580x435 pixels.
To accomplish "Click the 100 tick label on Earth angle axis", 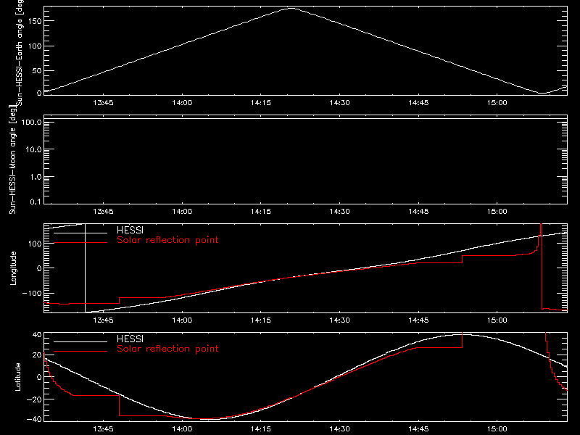I will pos(35,46).
